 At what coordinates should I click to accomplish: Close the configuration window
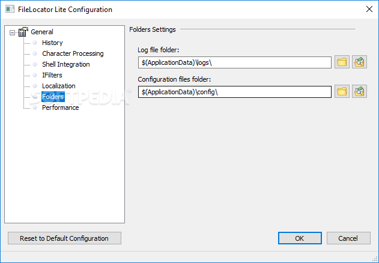[369, 9]
